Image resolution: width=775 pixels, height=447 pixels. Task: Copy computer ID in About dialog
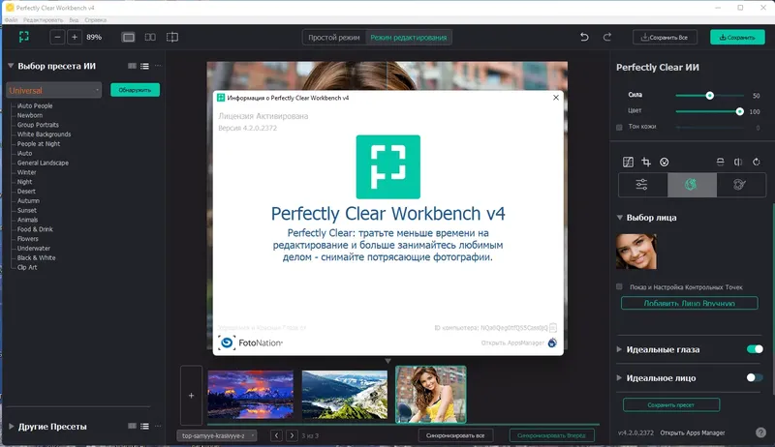click(x=553, y=328)
